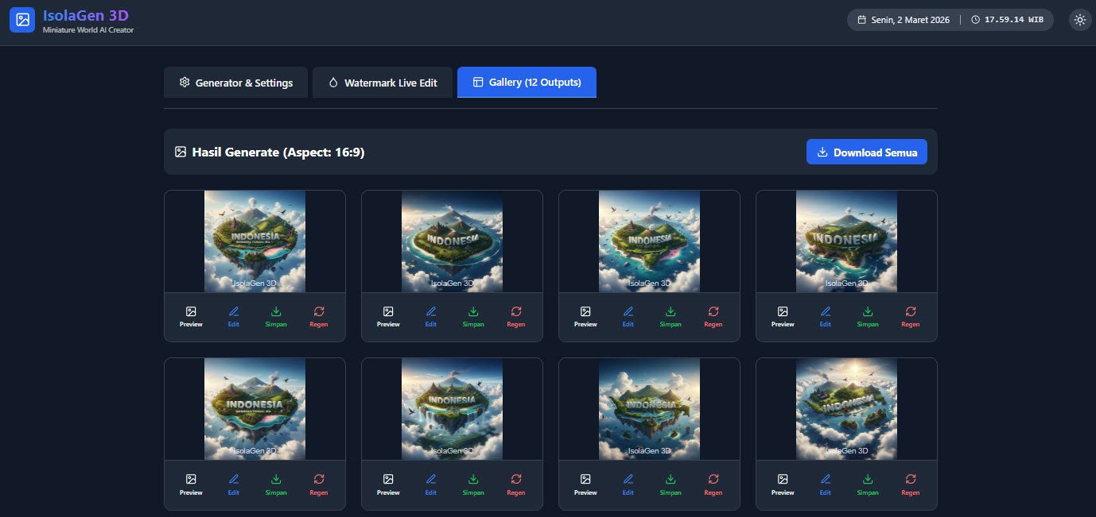This screenshot has width=1096, height=517.
Task: Open the first Indonesia island thumbnail
Action: (255, 241)
